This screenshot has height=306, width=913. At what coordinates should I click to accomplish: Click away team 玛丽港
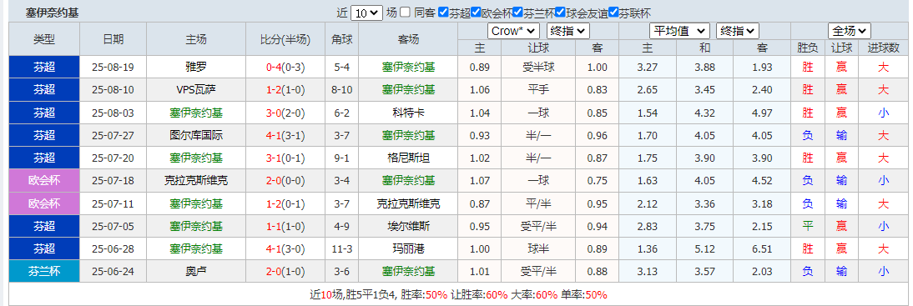click(408, 249)
